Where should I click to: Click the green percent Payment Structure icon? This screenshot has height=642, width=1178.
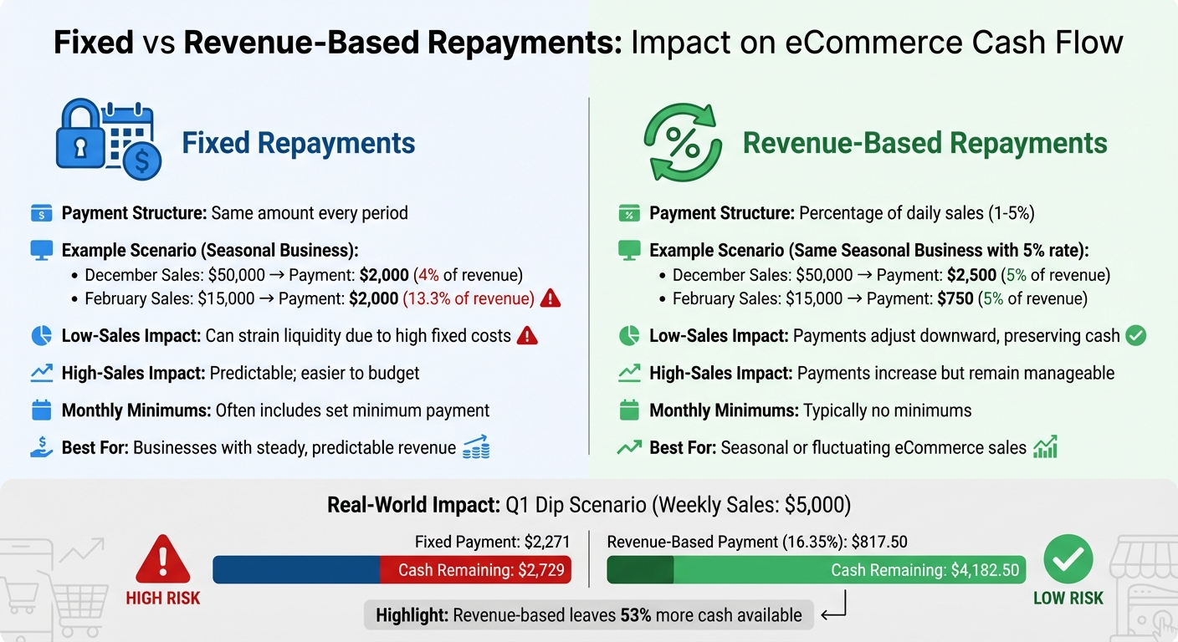point(629,213)
